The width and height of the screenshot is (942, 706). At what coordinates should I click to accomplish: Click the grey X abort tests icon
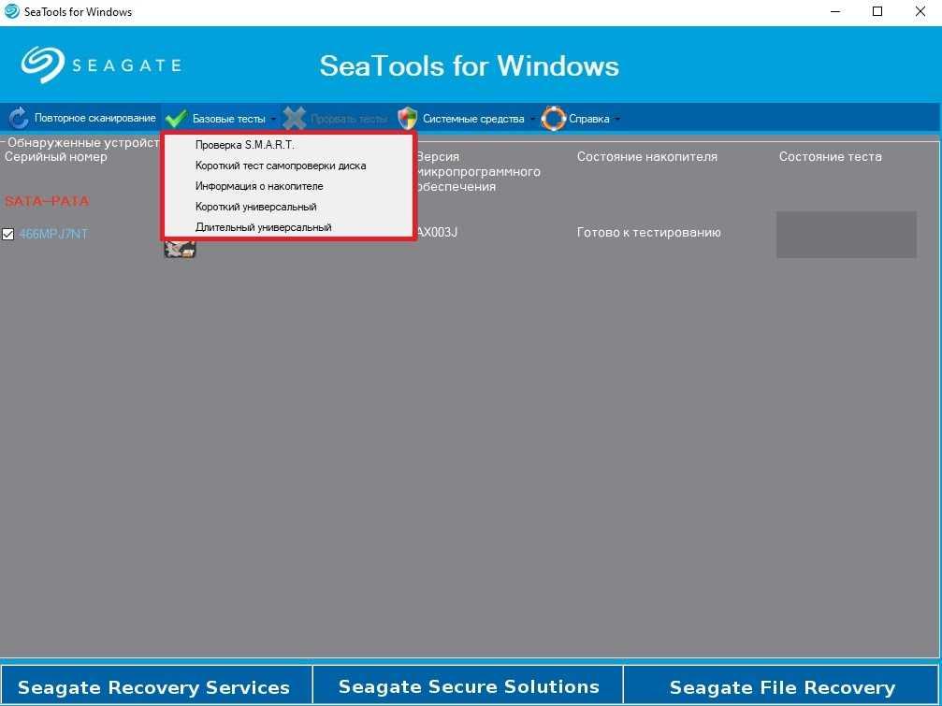[295, 118]
